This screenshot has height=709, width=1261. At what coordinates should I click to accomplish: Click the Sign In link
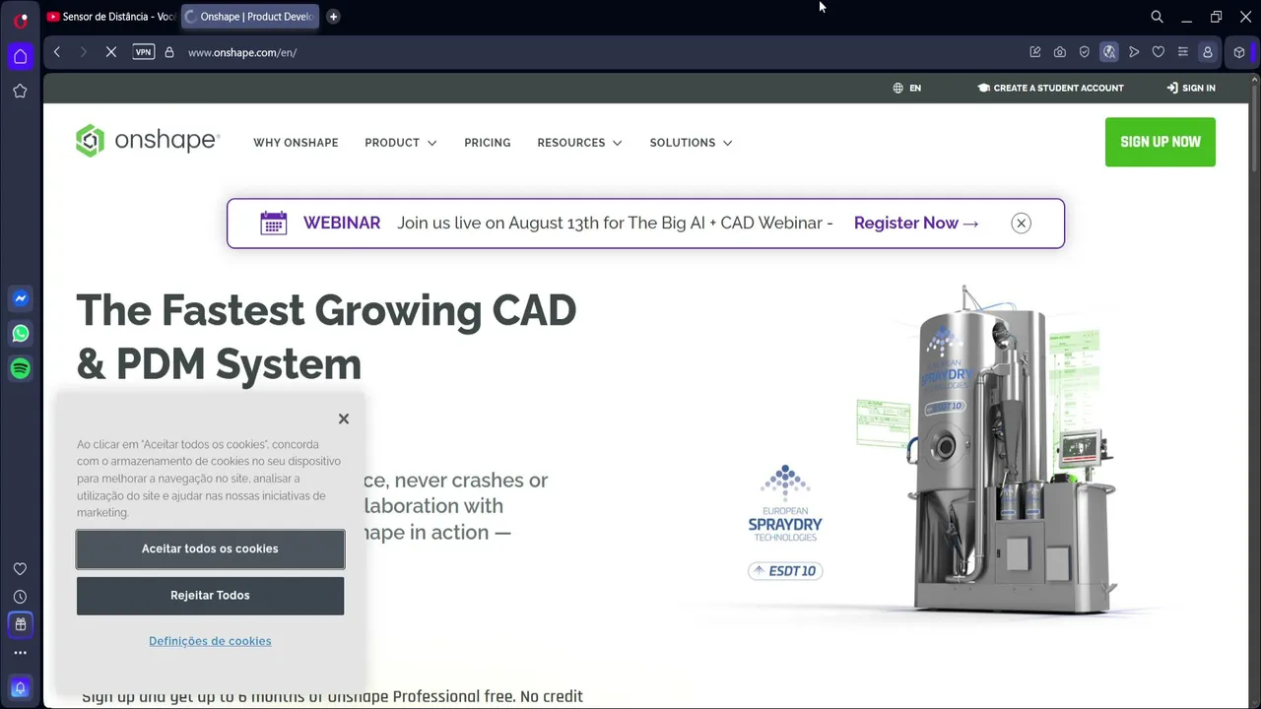coord(1191,88)
